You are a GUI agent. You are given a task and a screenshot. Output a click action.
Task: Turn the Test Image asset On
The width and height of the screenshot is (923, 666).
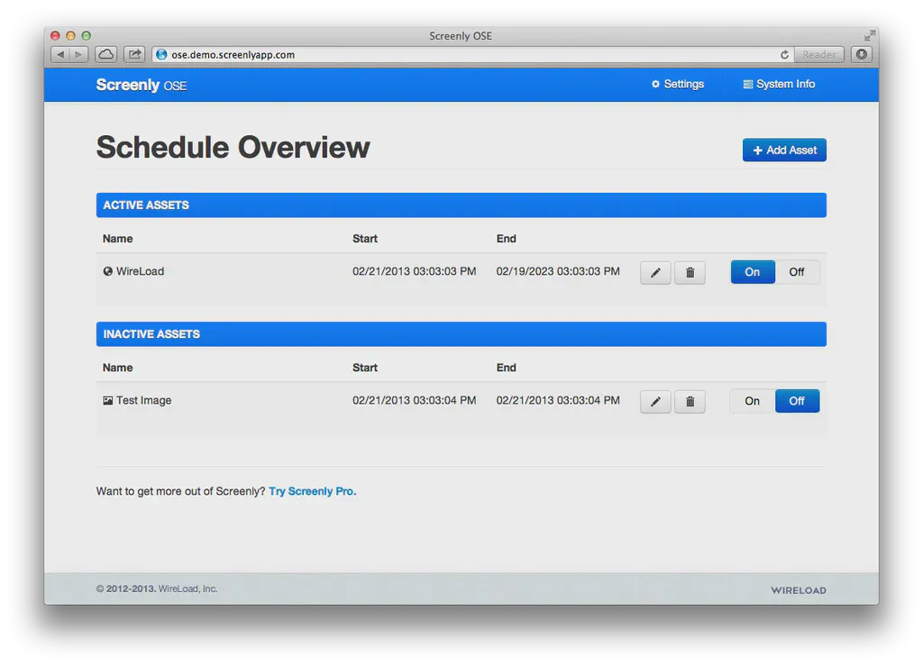[752, 401]
